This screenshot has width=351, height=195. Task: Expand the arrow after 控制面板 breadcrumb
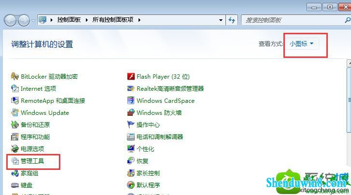(87, 20)
